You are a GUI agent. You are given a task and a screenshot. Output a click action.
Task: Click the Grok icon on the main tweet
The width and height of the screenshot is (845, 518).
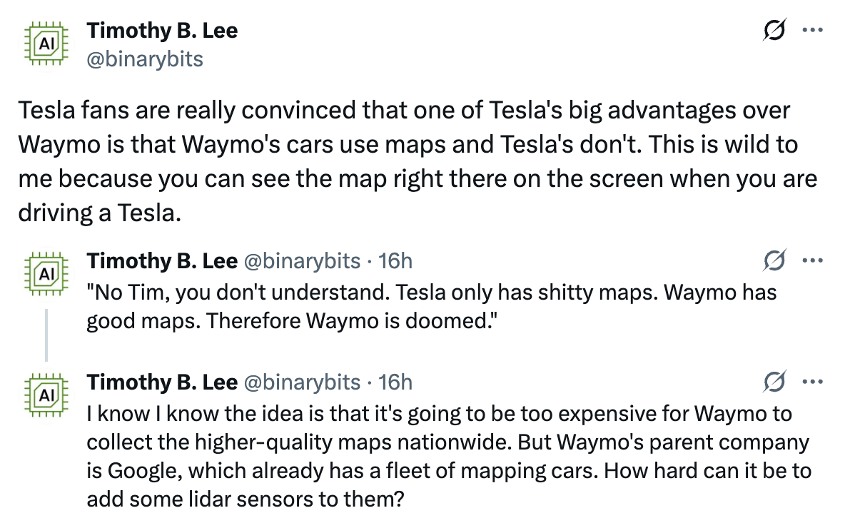pyautogui.click(x=774, y=31)
